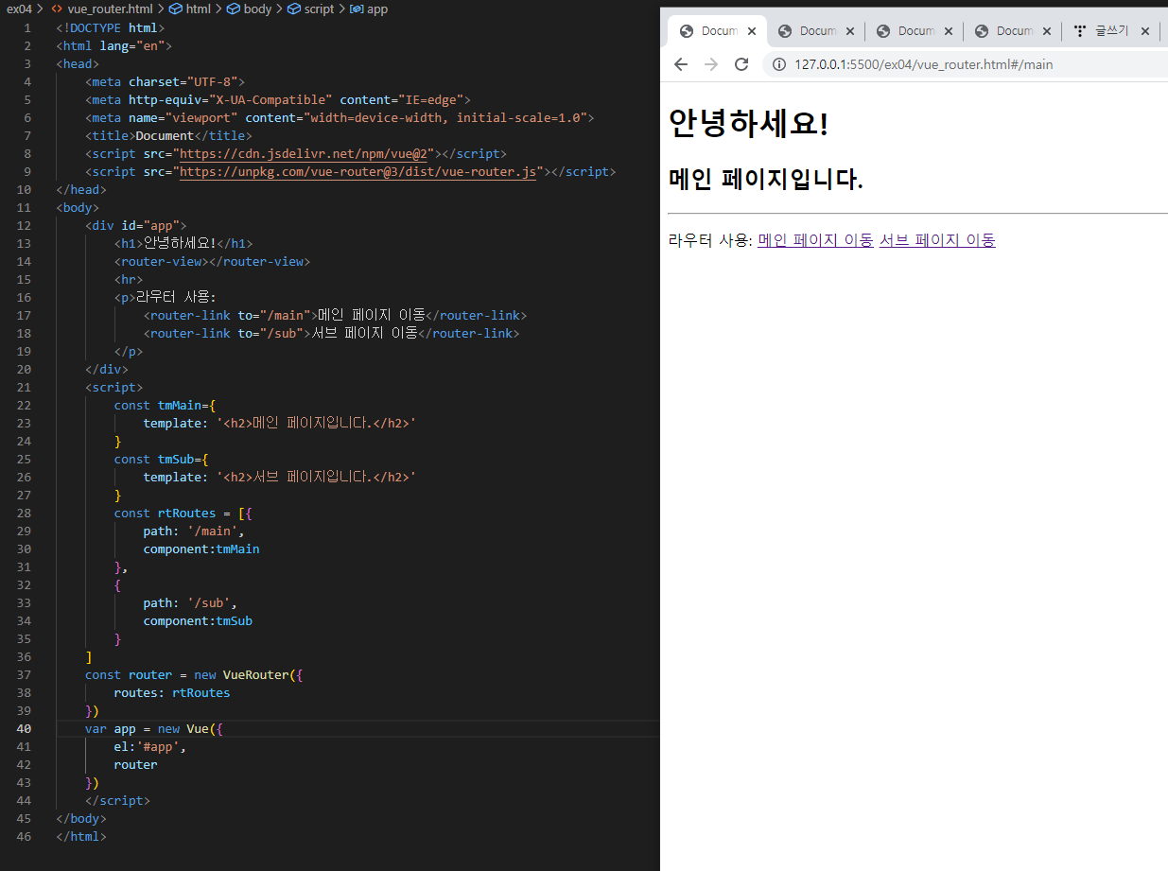
Task: Click the symbol icon before html breadcrumb
Action: pos(175,9)
